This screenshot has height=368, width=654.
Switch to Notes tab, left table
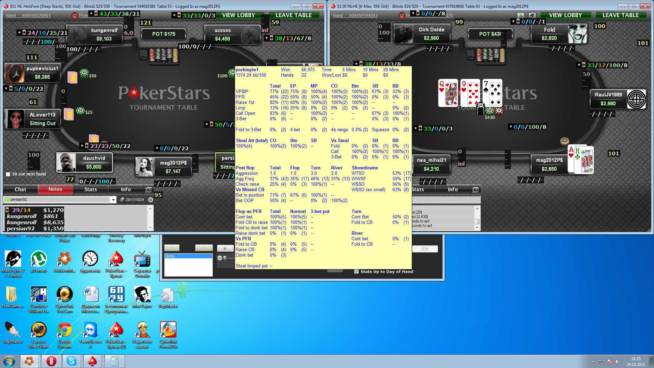[55, 189]
